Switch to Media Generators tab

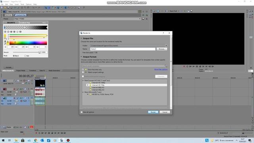coord(54,71)
